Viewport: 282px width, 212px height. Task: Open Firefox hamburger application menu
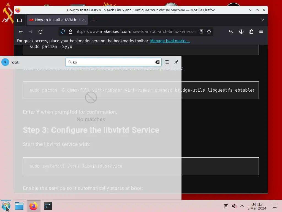[261, 31]
